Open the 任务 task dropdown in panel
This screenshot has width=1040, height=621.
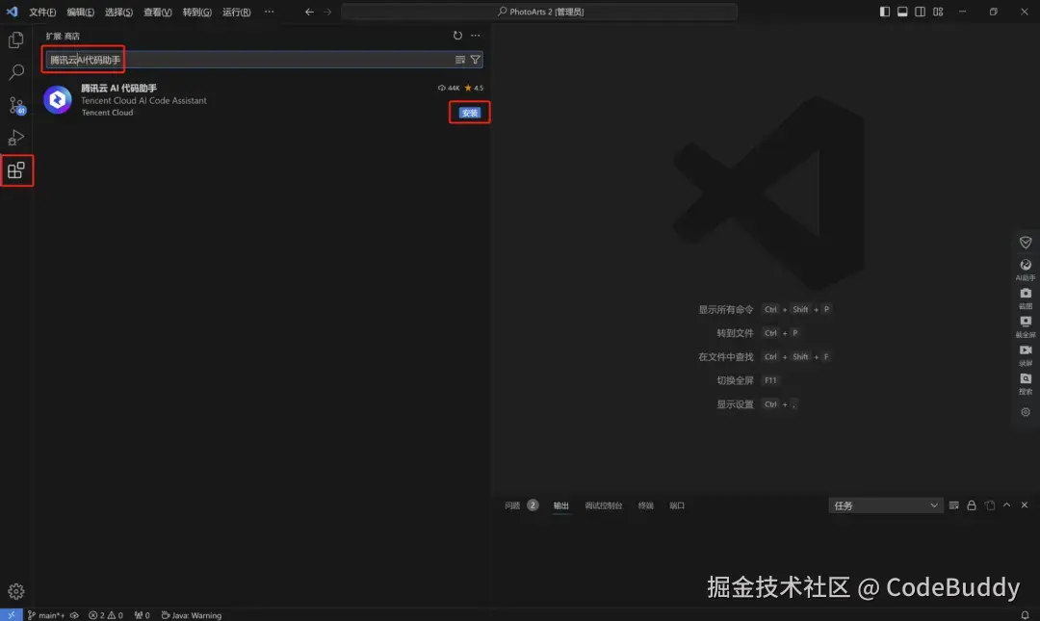[884, 505]
